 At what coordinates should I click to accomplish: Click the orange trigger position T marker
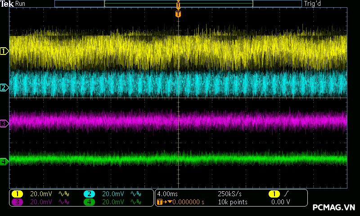[178, 14]
